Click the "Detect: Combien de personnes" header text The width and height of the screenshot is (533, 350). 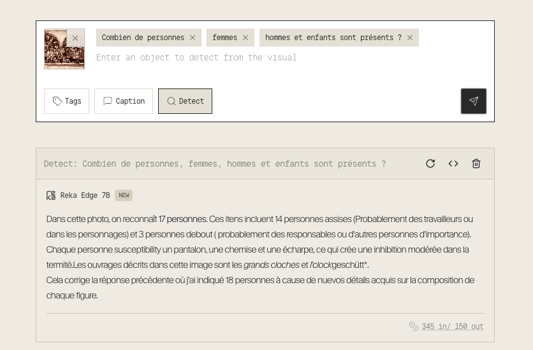click(x=214, y=164)
